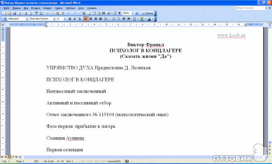Click the help question input field
This screenshot has width=272, height=164.
251,8
